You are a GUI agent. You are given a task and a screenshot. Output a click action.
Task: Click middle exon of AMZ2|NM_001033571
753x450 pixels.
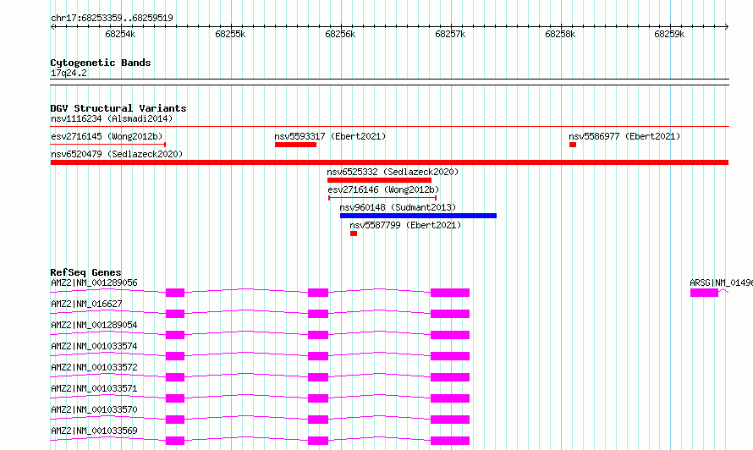[318, 398]
